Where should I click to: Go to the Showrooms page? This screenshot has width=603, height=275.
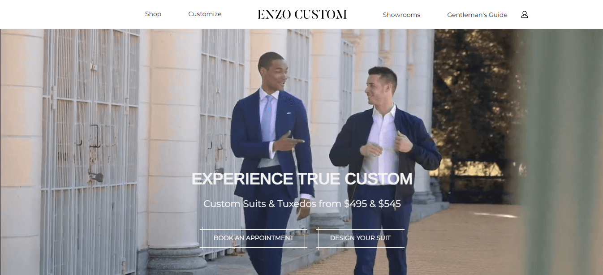click(401, 15)
